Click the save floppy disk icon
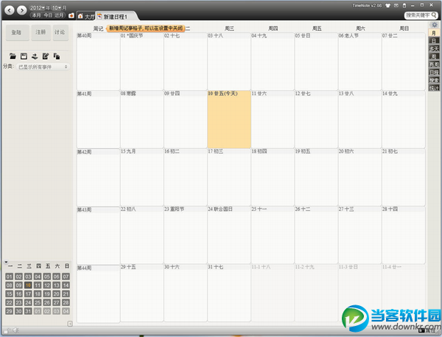This screenshot has height=337, width=442. click(24, 56)
